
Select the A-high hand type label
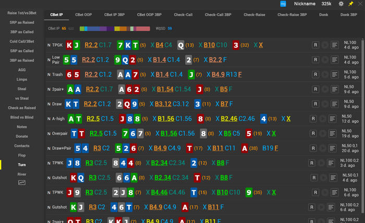click(58, 119)
